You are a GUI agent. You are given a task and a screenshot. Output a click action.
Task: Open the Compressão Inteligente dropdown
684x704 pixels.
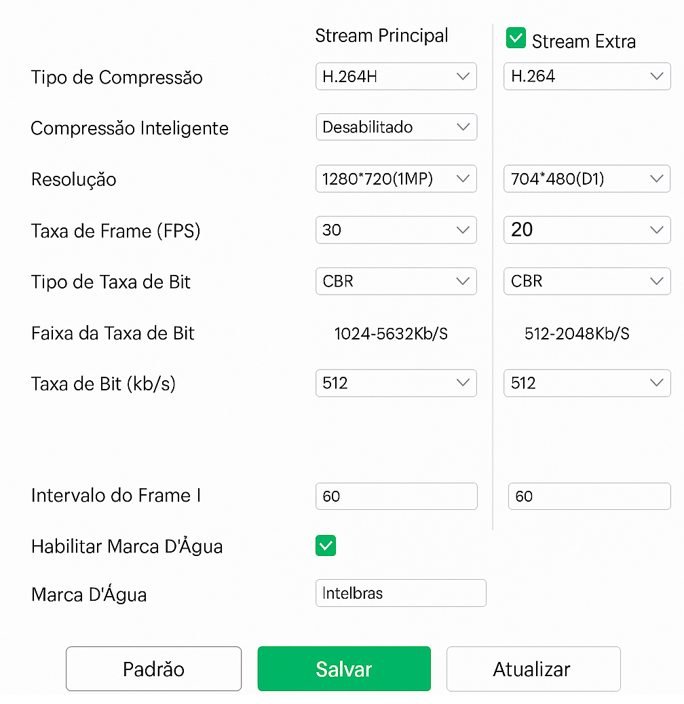click(396, 127)
